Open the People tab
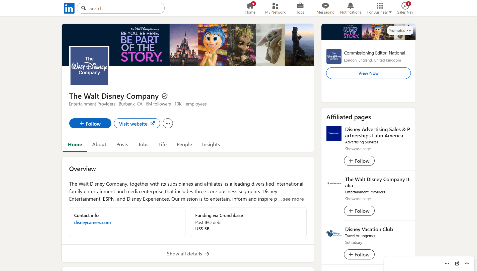Screen dimensions: 477x271 (x=184, y=144)
